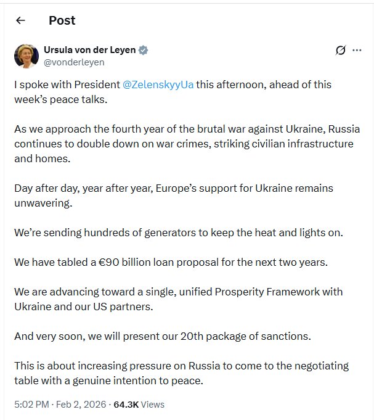Open Ursula von der Leyen's profile picture
The image size is (374, 420).
[x=26, y=56]
